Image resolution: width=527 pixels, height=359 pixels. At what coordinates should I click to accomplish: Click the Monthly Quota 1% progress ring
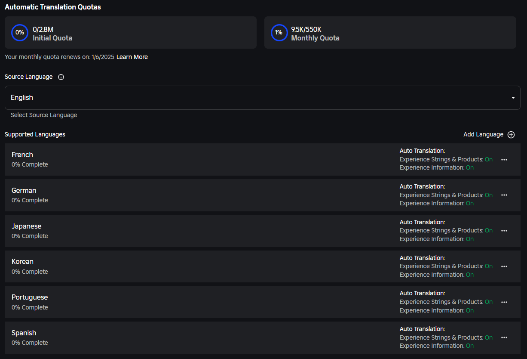click(279, 33)
